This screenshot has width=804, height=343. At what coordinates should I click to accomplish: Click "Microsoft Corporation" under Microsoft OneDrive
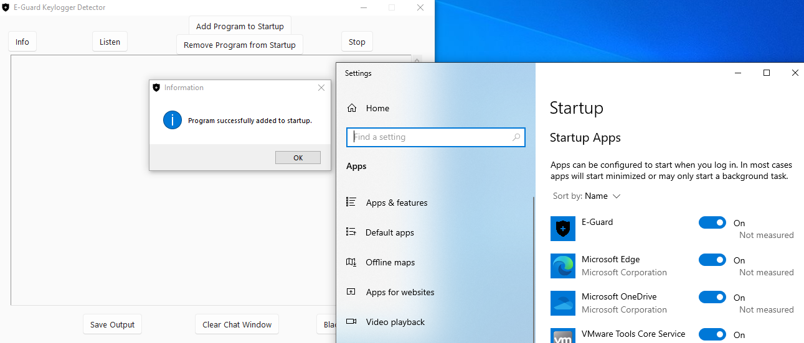(624, 309)
